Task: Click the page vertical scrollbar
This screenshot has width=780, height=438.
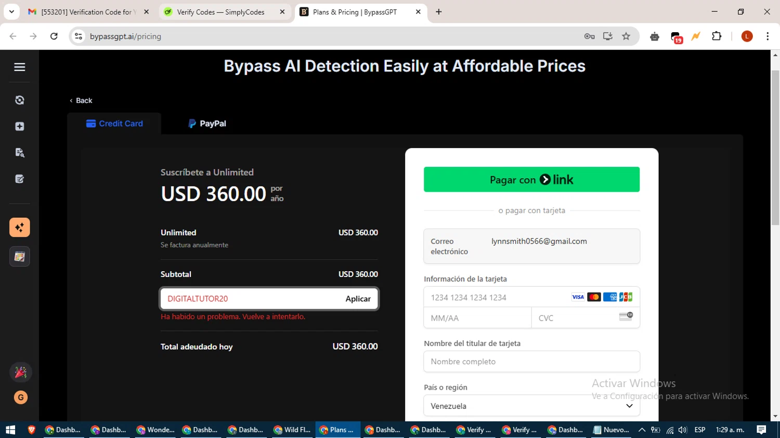Action: tap(775, 148)
